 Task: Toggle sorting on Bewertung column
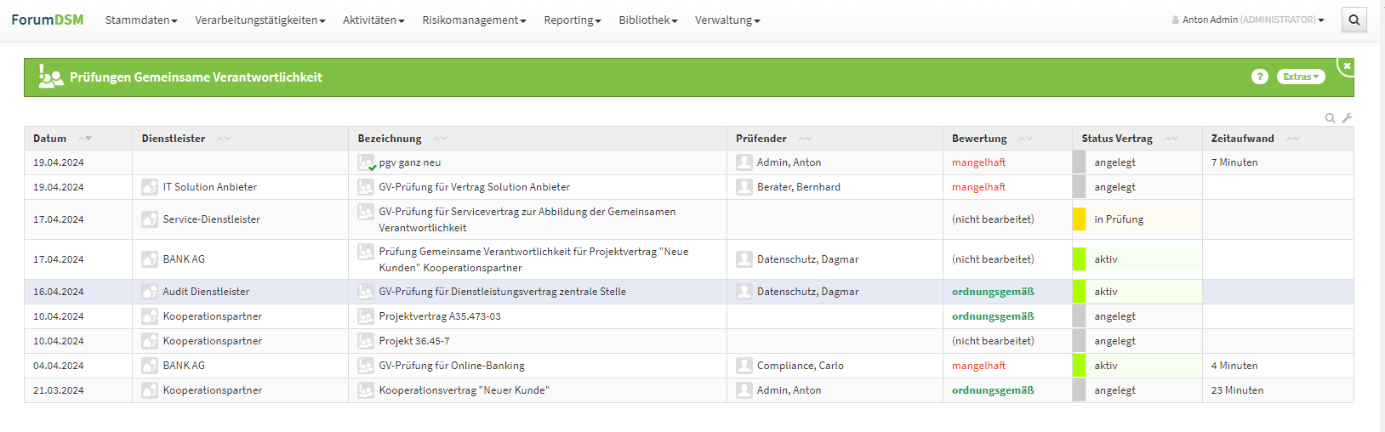tap(1025, 139)
